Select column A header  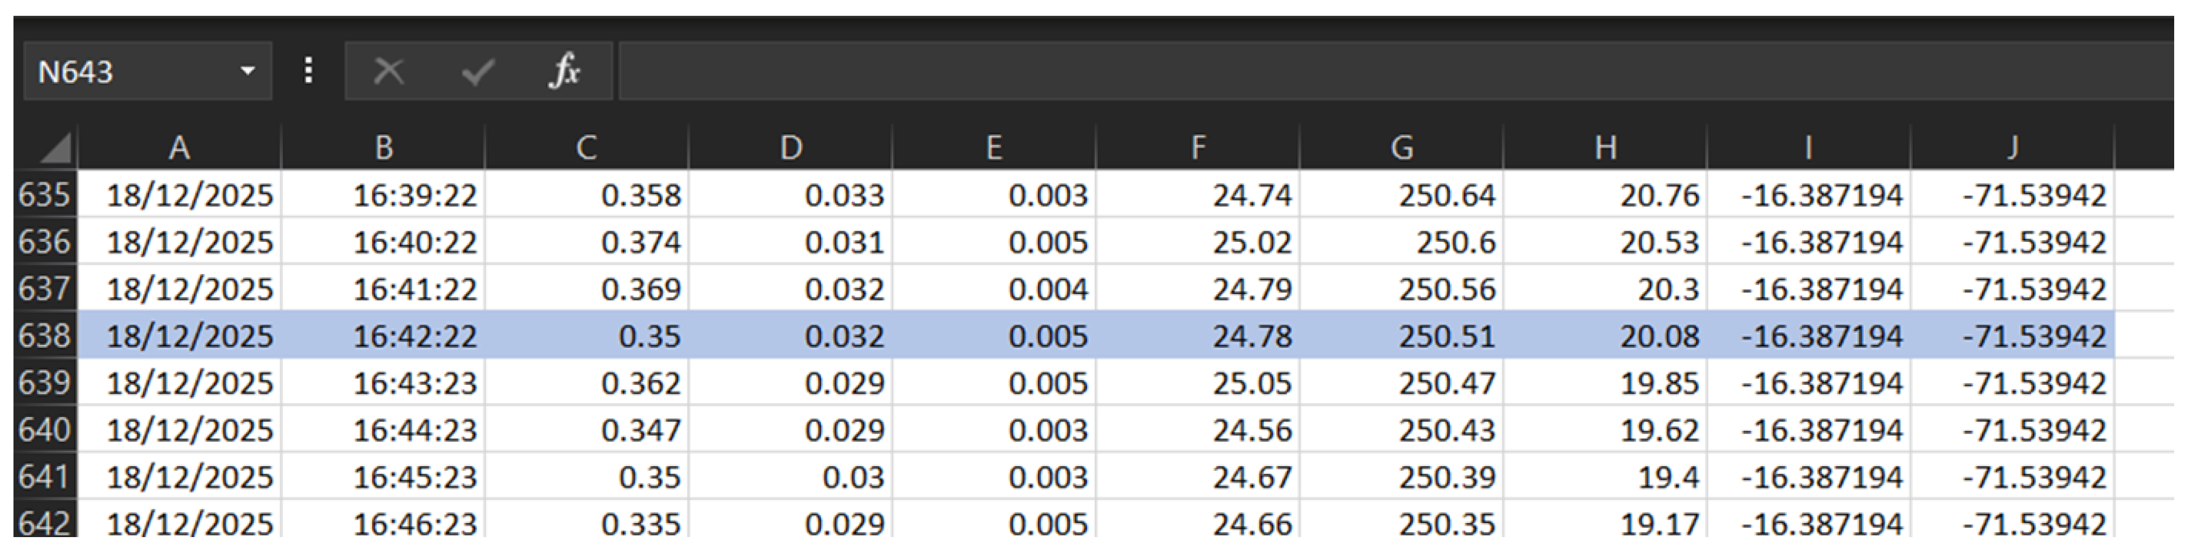coord(179,148)
